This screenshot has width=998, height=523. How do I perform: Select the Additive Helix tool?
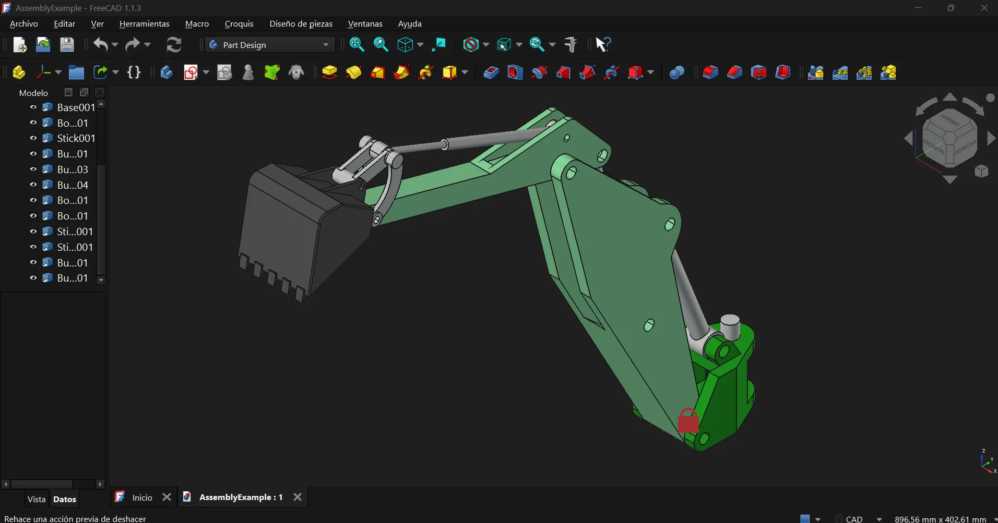tap(425, 72)
